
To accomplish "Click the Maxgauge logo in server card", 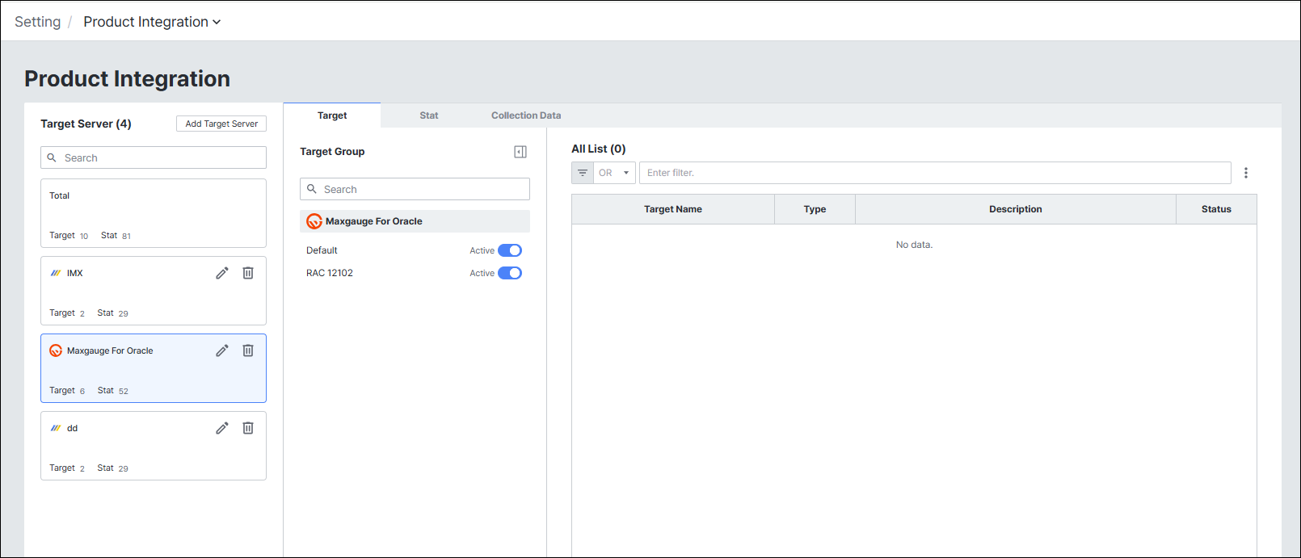I will [x=56, y=350].
